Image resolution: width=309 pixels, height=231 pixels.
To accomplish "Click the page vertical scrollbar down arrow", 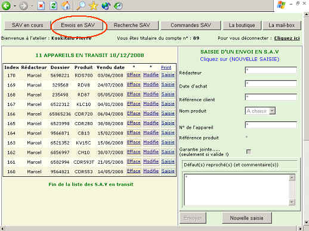I will coord(307,222).
